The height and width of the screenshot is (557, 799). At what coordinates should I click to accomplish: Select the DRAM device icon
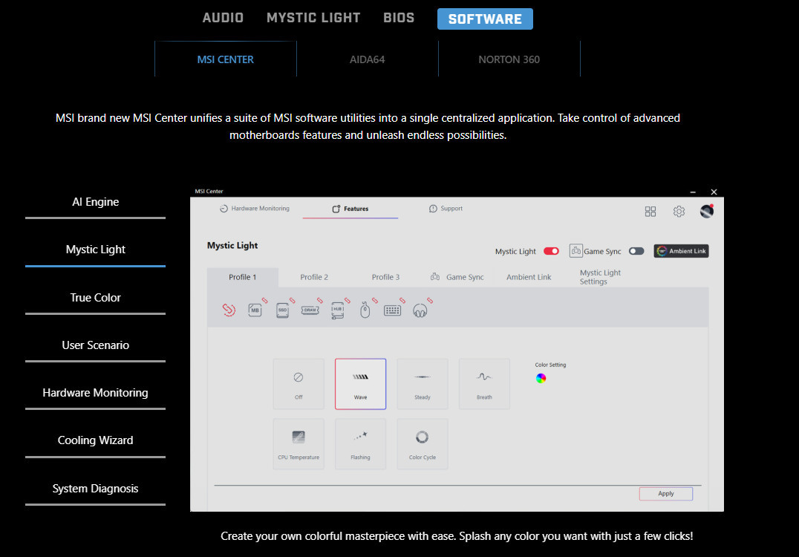310,310
